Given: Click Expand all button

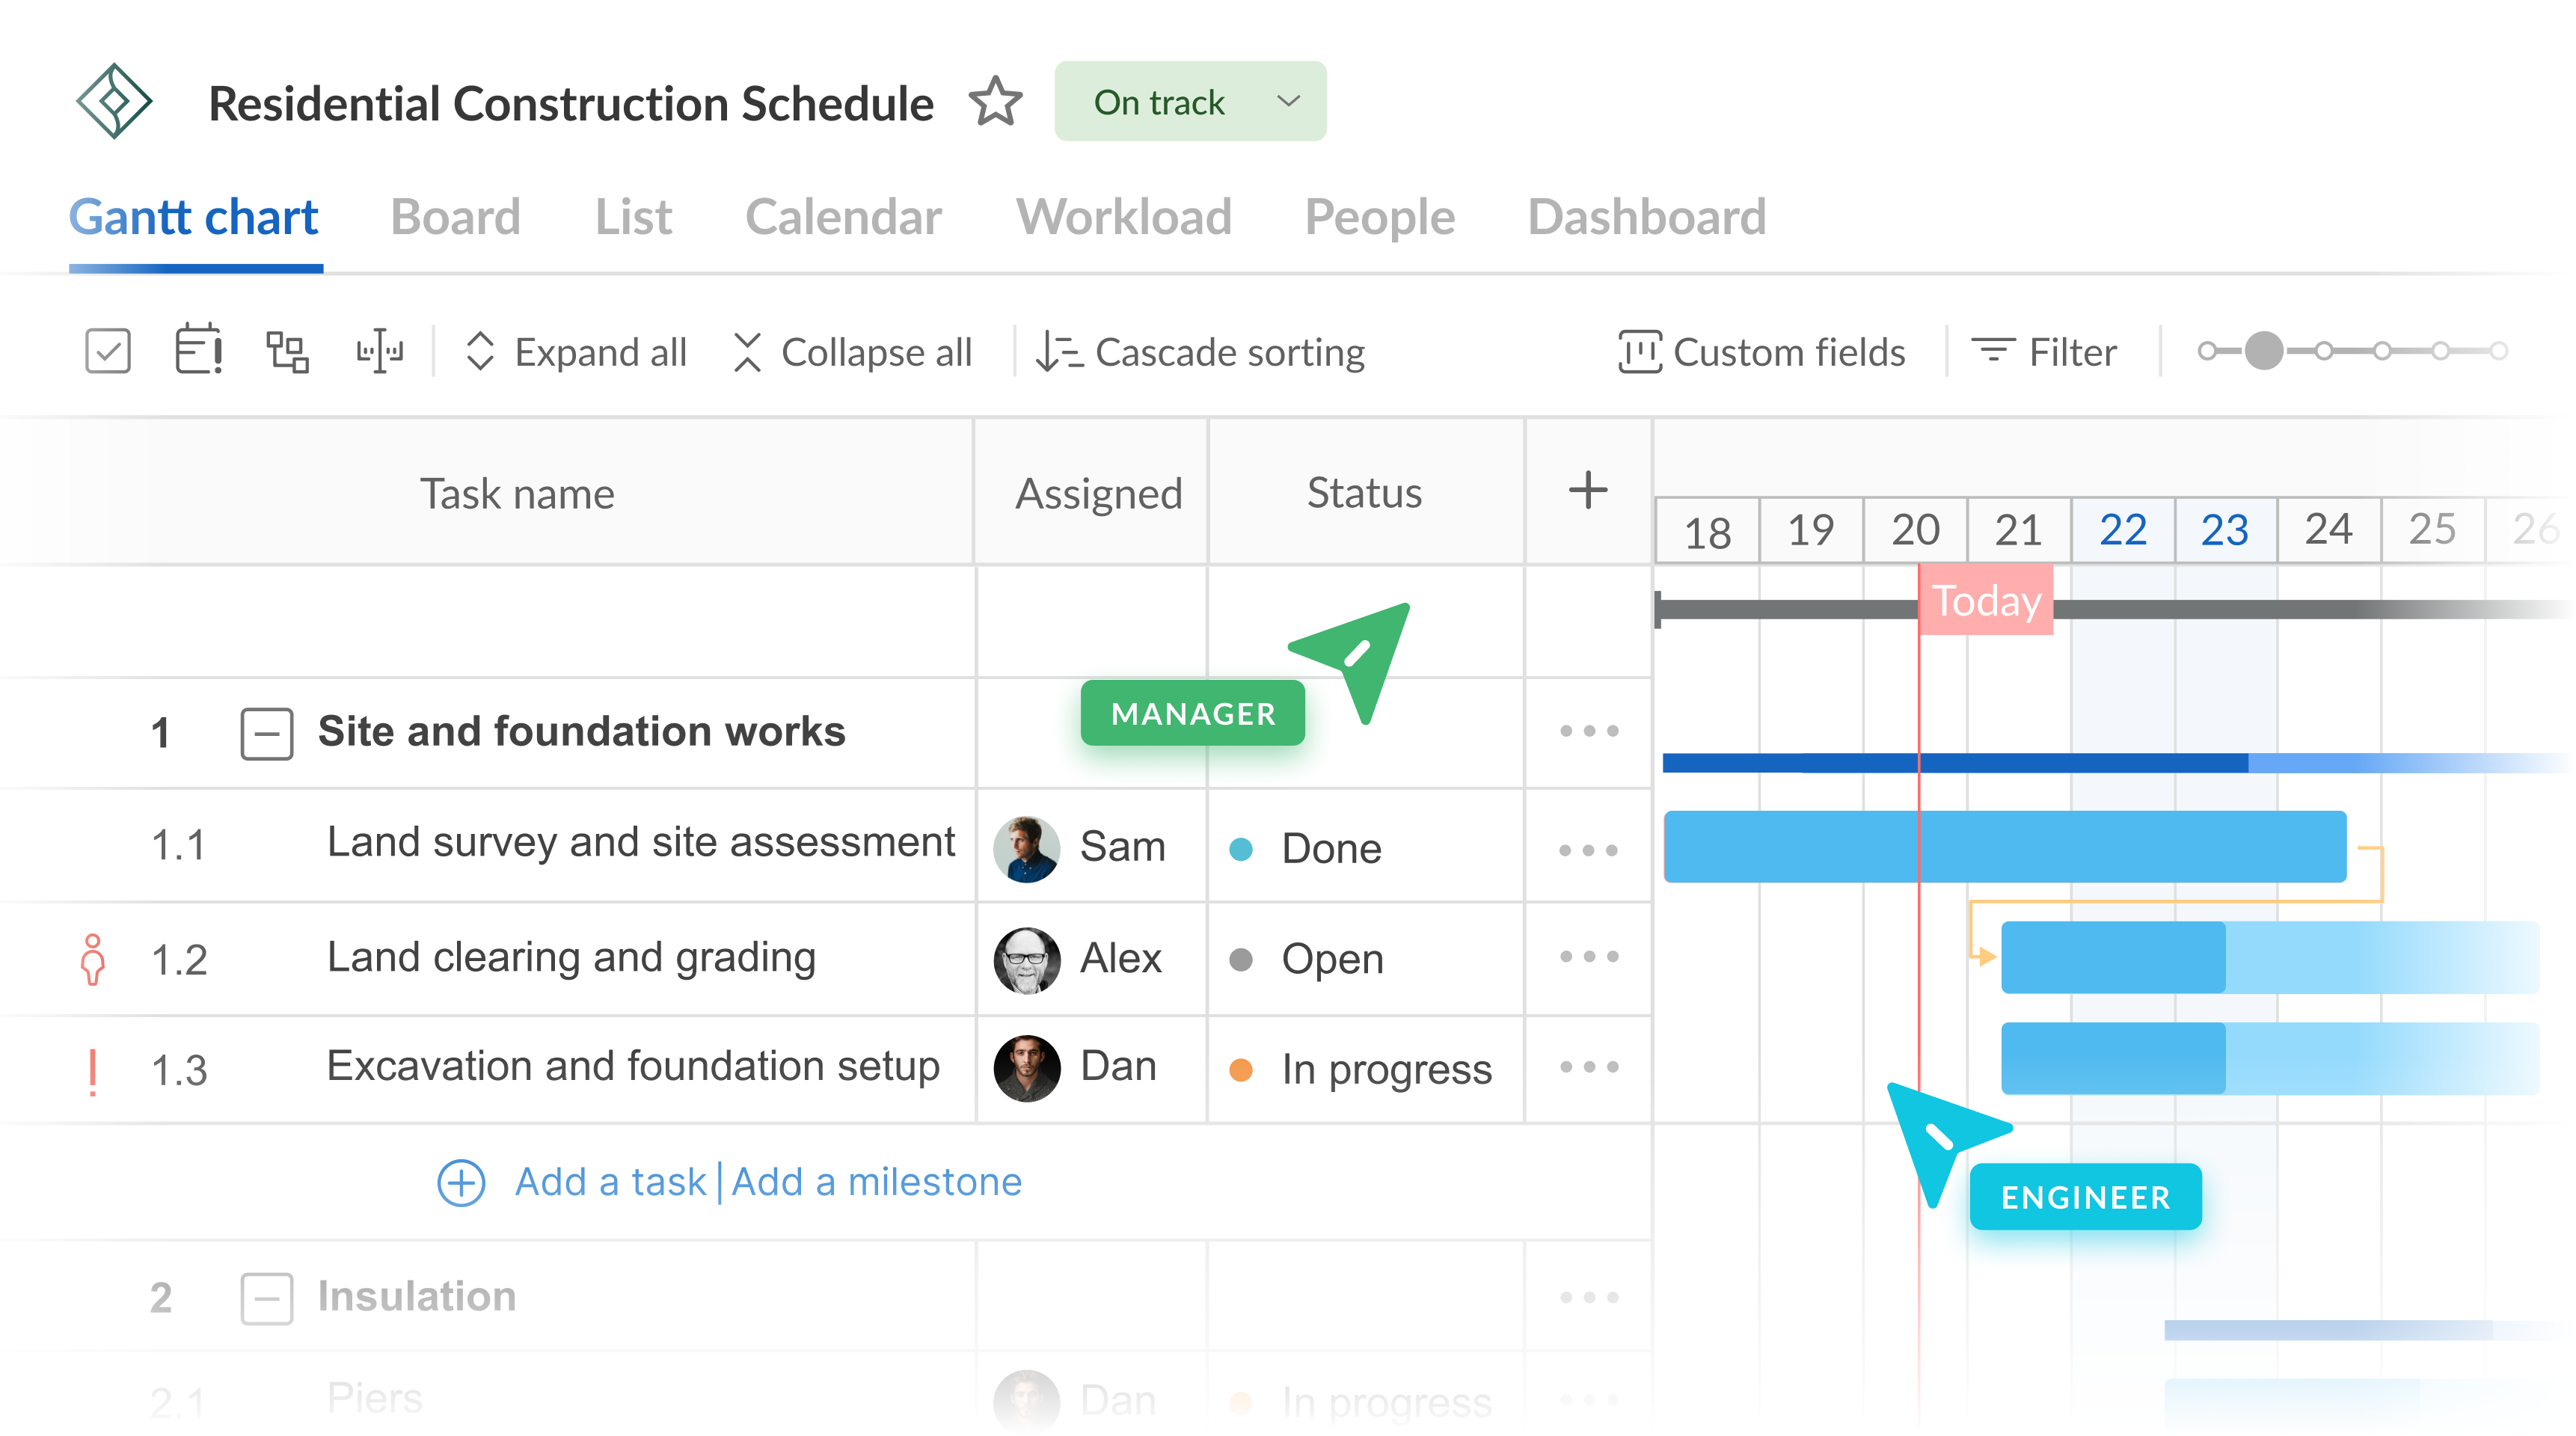Looking at the screenshot, I should [577, 352].
